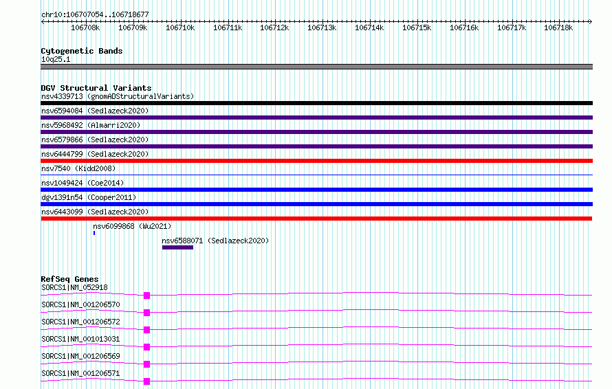
Task: Select the purple bar under nsv5968492
Action: (x=316, y=132)
